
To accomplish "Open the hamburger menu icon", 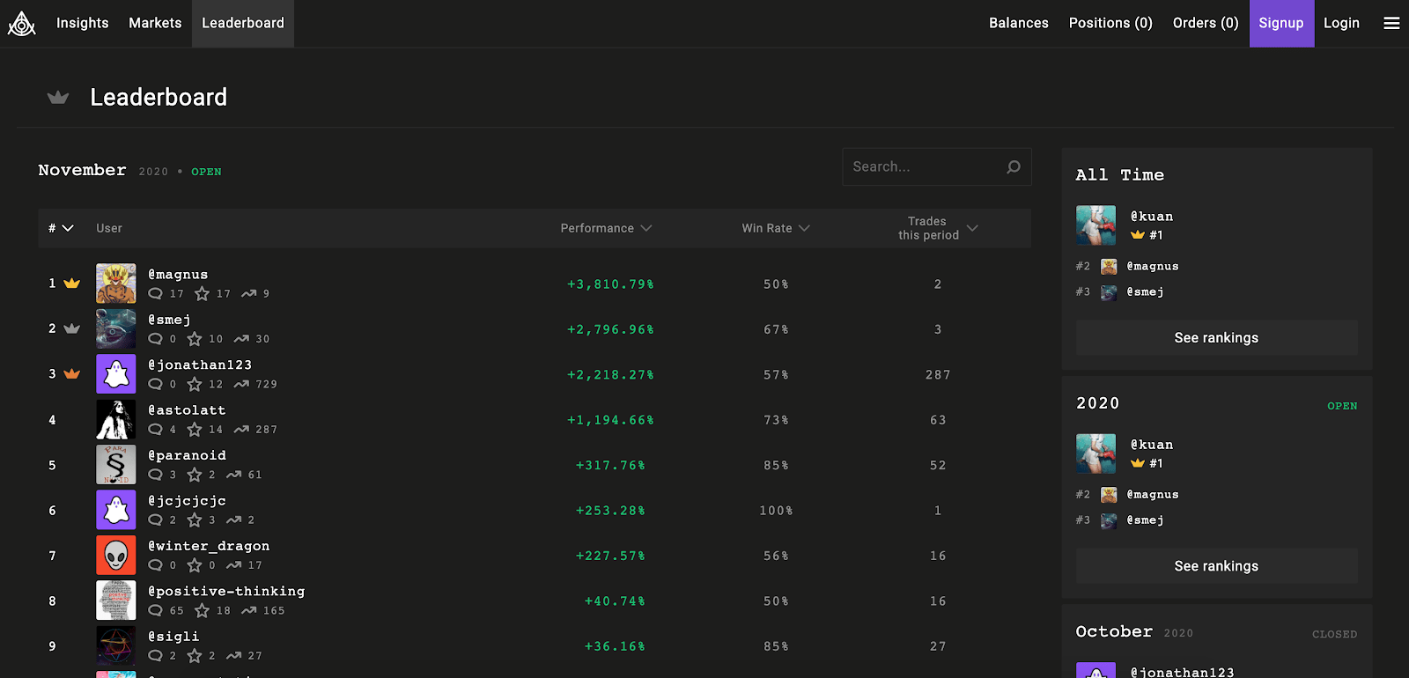I will (1391, 24).
